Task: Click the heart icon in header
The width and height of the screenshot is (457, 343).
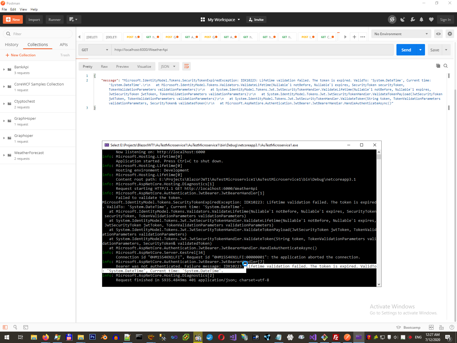Action: [431, 19]
